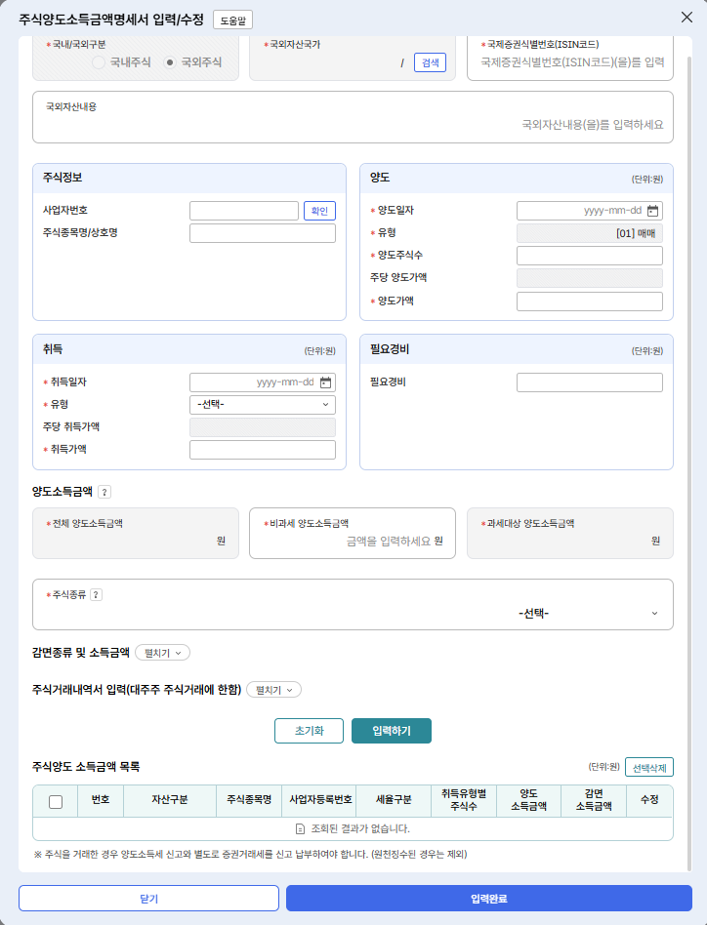The image size is (707, 925).
Task: Click the 선택삭제 button
Action: coord(648,767)
